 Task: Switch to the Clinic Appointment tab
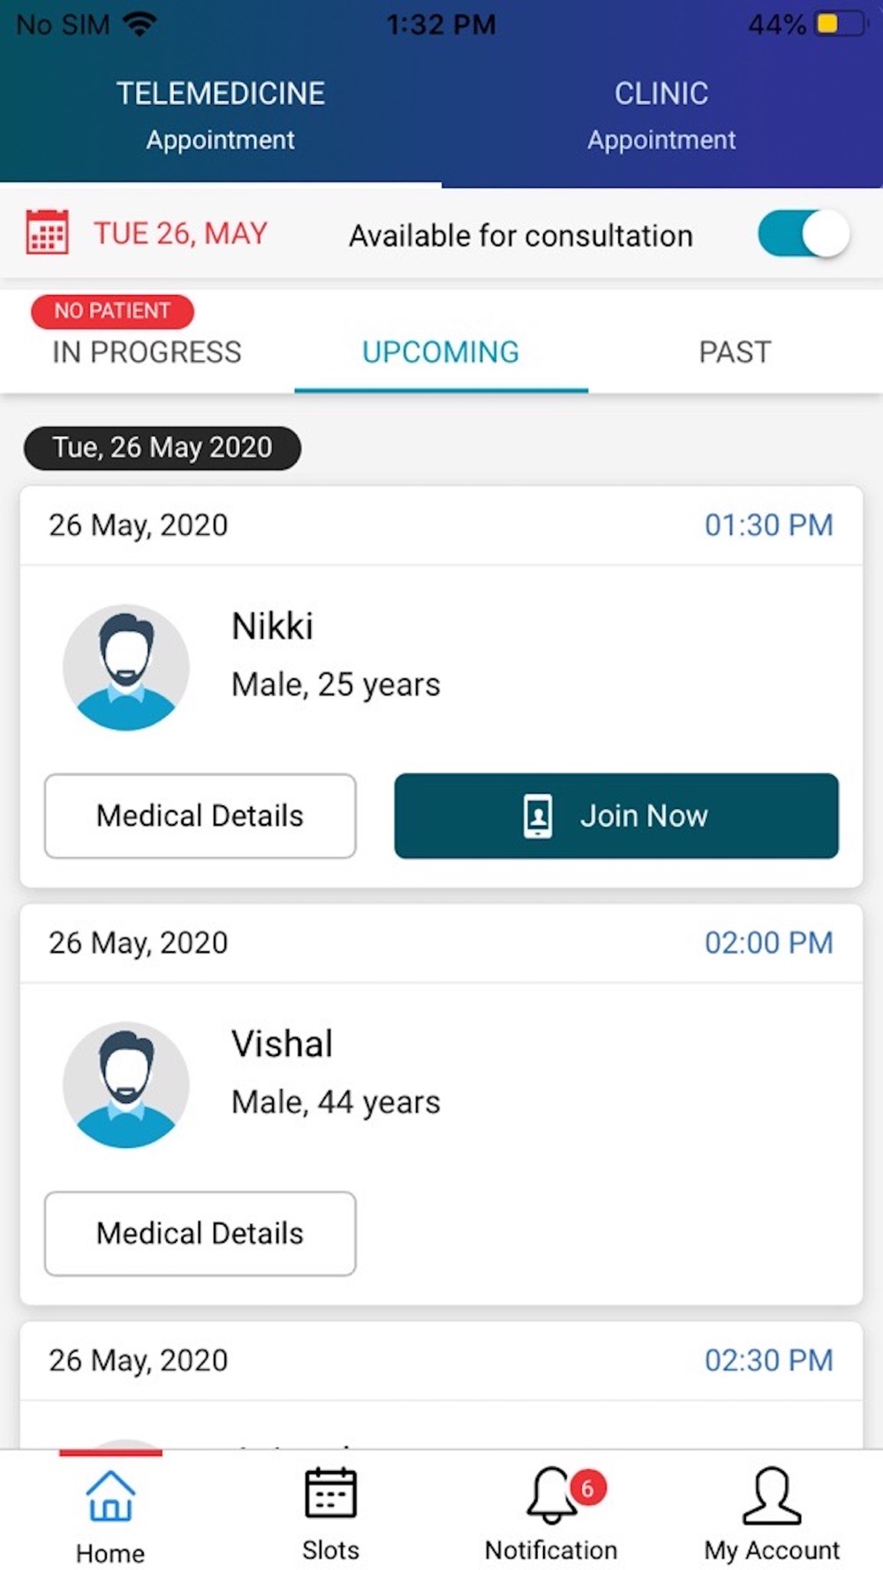tap(661, 115)
